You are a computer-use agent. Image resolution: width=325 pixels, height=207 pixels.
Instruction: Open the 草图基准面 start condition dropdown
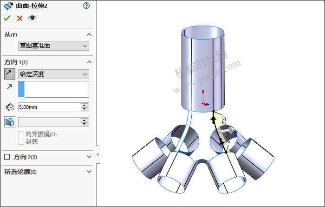(53, 46)
